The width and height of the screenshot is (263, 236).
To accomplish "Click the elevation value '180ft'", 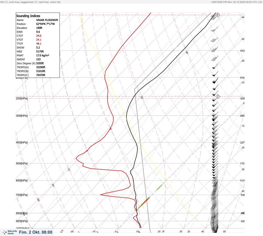I will pyautogui.click(x=39, y=28).
